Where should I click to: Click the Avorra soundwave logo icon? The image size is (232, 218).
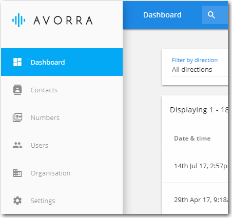[x=19, y=21]
